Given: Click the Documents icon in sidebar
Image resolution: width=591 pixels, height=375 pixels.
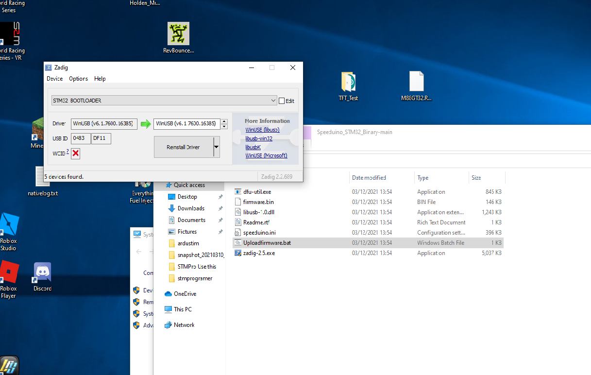Looking at the screenshot, I should (x=171, y=220).
